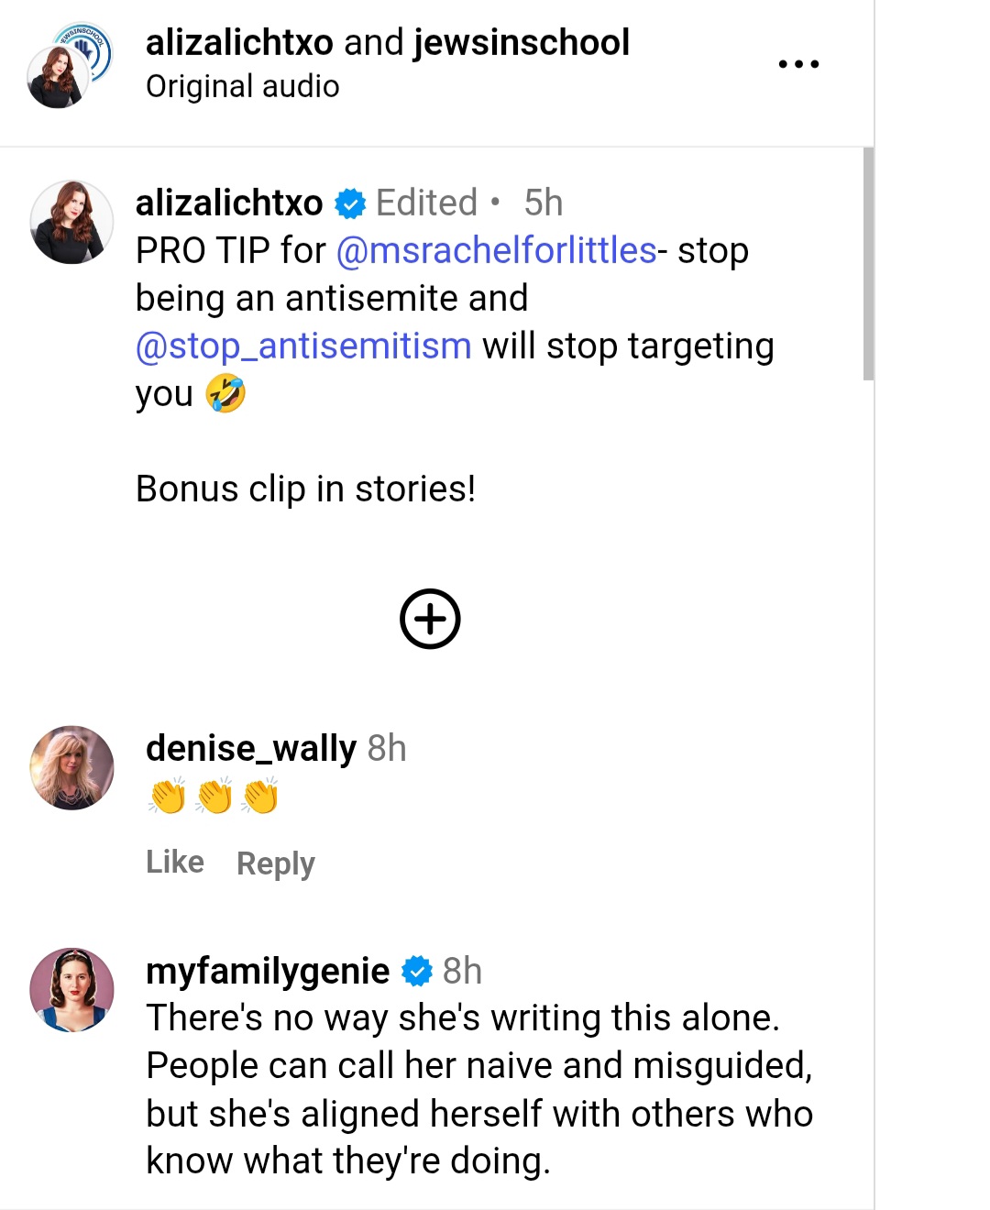Click verified badge next to alizalichtxo
990x1210 pixels.
(x=350, y=203)
